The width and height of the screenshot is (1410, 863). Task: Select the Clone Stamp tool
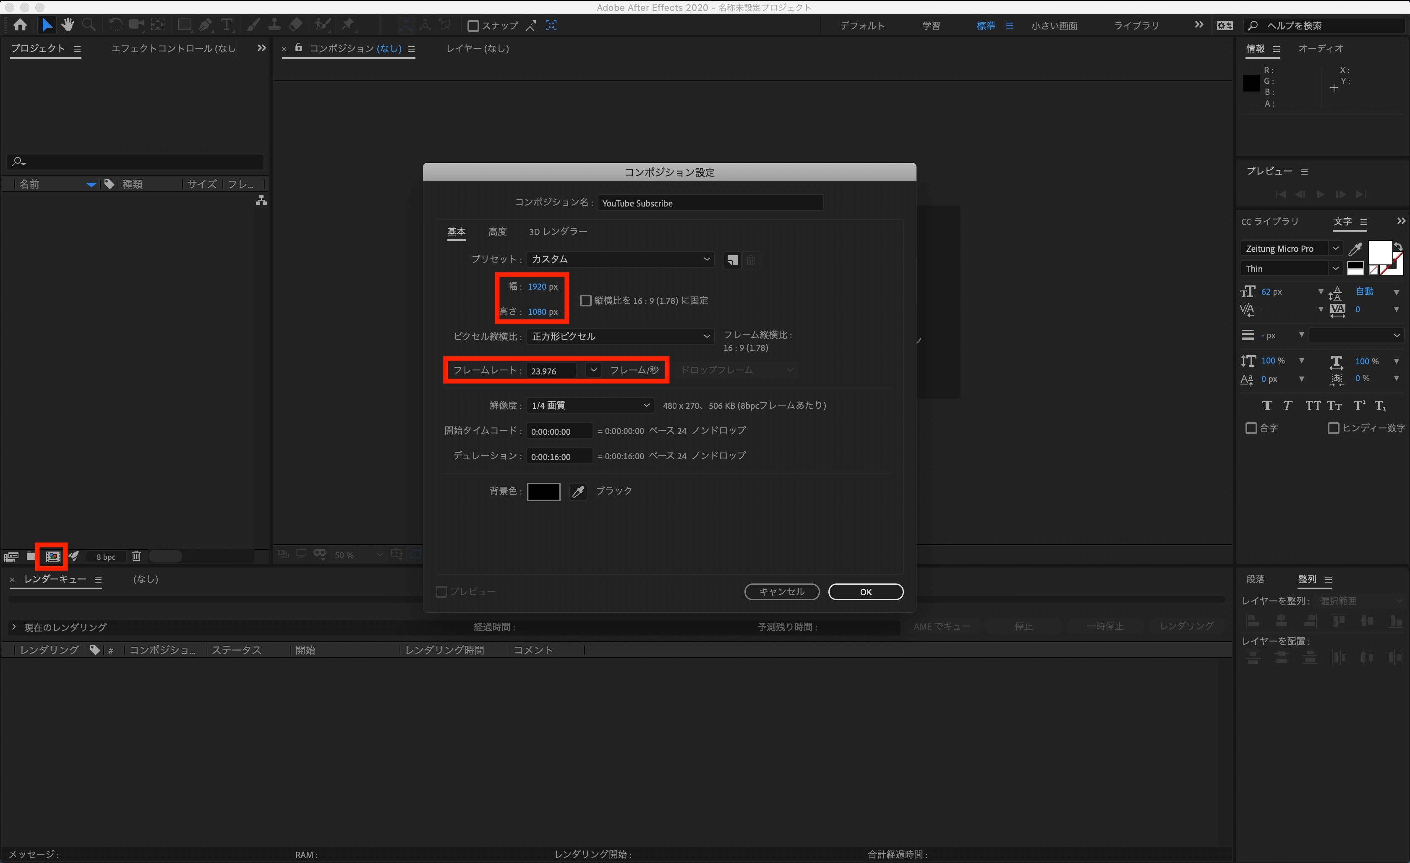tap(275, 25)
